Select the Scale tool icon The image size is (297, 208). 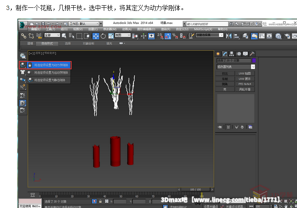point(111,36)
